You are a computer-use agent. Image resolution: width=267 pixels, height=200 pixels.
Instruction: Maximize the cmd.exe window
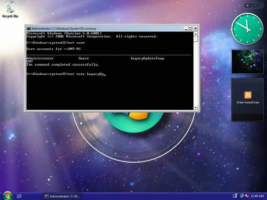pos(191,29)
